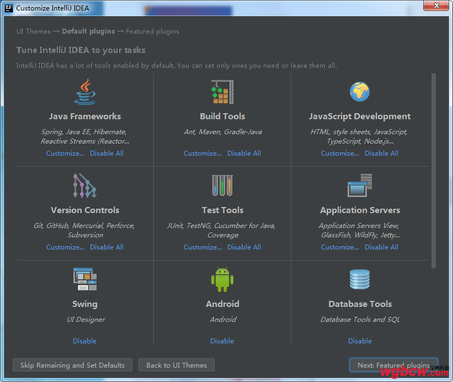Screen dimensions: 453x382
Task: Disable all Version Controls plugins
Action: (x=106, y=247)
